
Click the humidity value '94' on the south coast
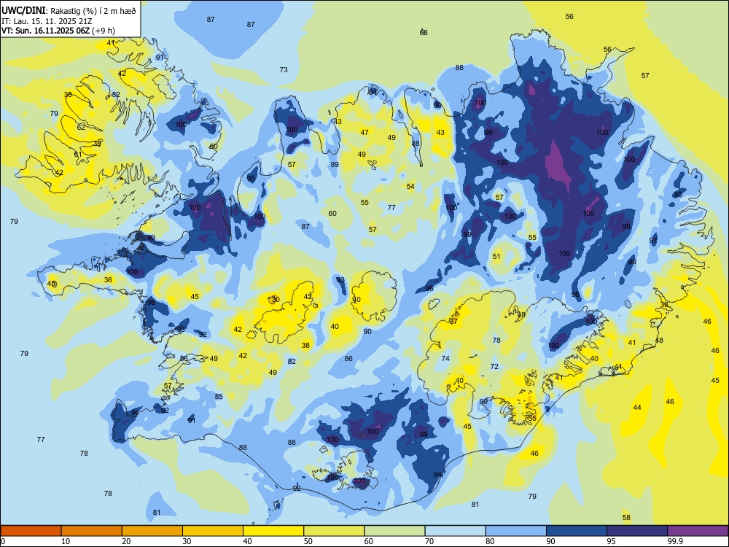coord(437,475)
